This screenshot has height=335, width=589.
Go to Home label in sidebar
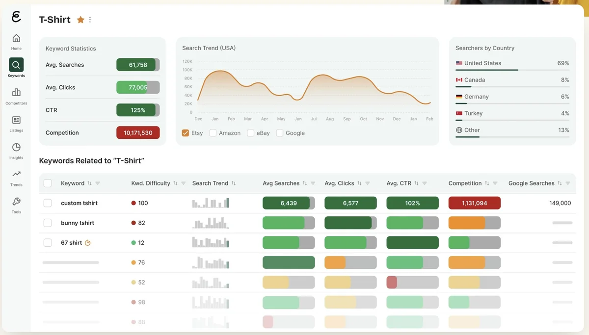tap(16, 49)
